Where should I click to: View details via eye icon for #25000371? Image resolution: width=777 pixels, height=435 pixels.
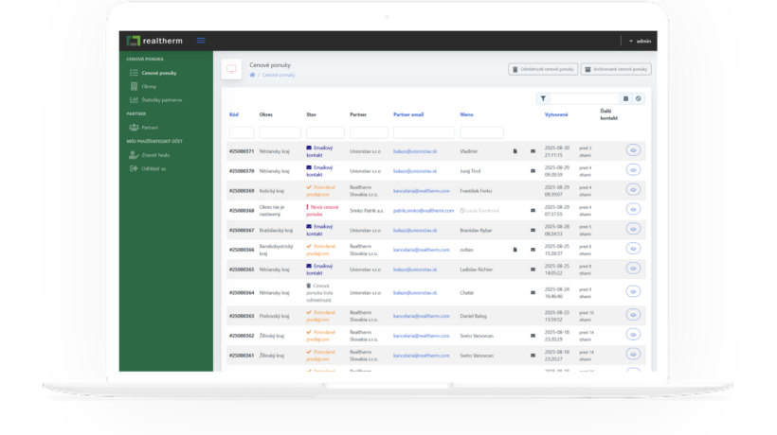(633, 150)
